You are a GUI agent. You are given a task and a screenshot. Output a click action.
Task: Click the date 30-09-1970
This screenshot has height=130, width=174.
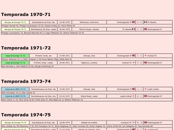[64, 29]
